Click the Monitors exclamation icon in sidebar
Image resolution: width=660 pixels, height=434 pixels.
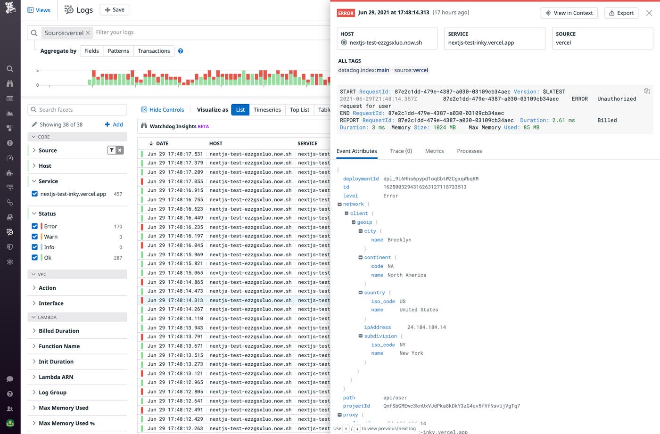point(10,143)
